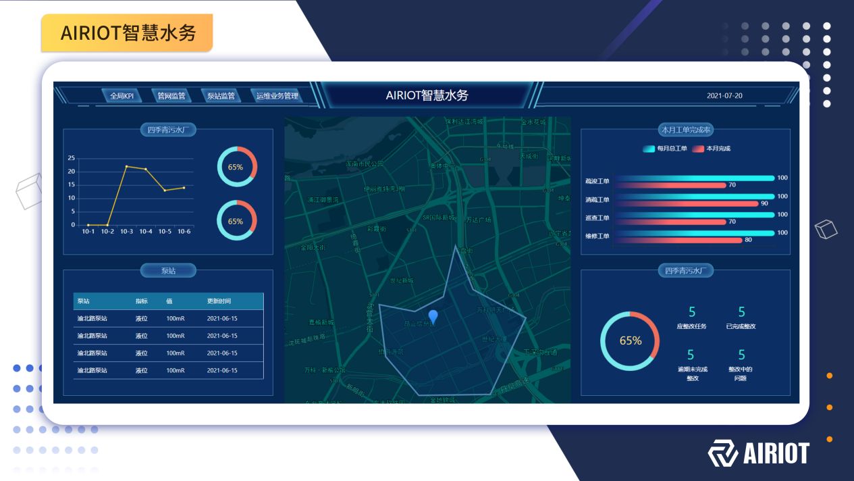The width and height of the screenshot is (854, 481).
Task: Click the 本月完成 legend text
Action: [x=718, y=149]
